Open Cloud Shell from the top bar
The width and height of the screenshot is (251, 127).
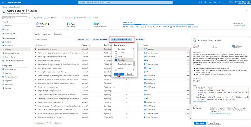(x=200, y=3)
